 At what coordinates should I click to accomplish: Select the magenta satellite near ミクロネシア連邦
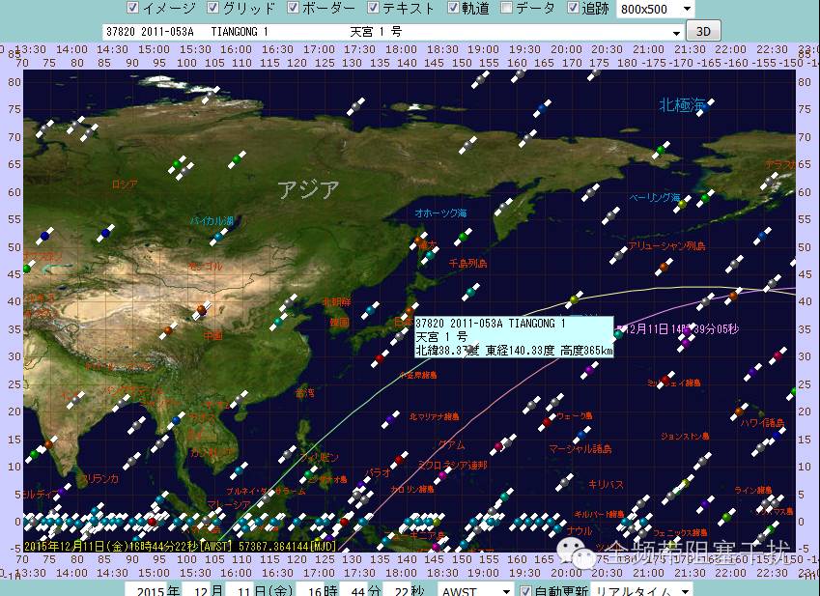(442, 476)
